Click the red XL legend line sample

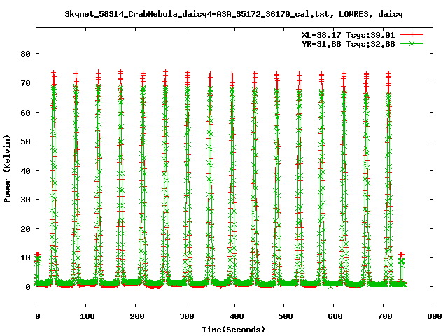click(x=412, y=35)
